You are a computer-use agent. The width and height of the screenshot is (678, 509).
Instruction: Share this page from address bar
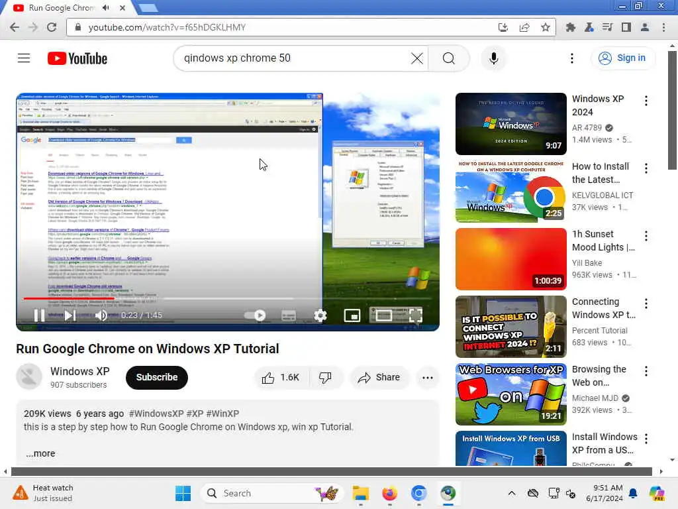pyautogui.click(x=524, y=27)
